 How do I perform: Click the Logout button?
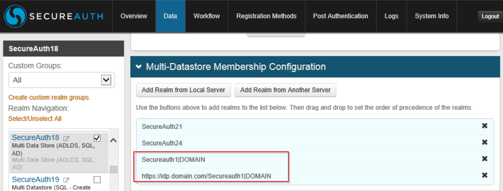(x=490, y=16)
